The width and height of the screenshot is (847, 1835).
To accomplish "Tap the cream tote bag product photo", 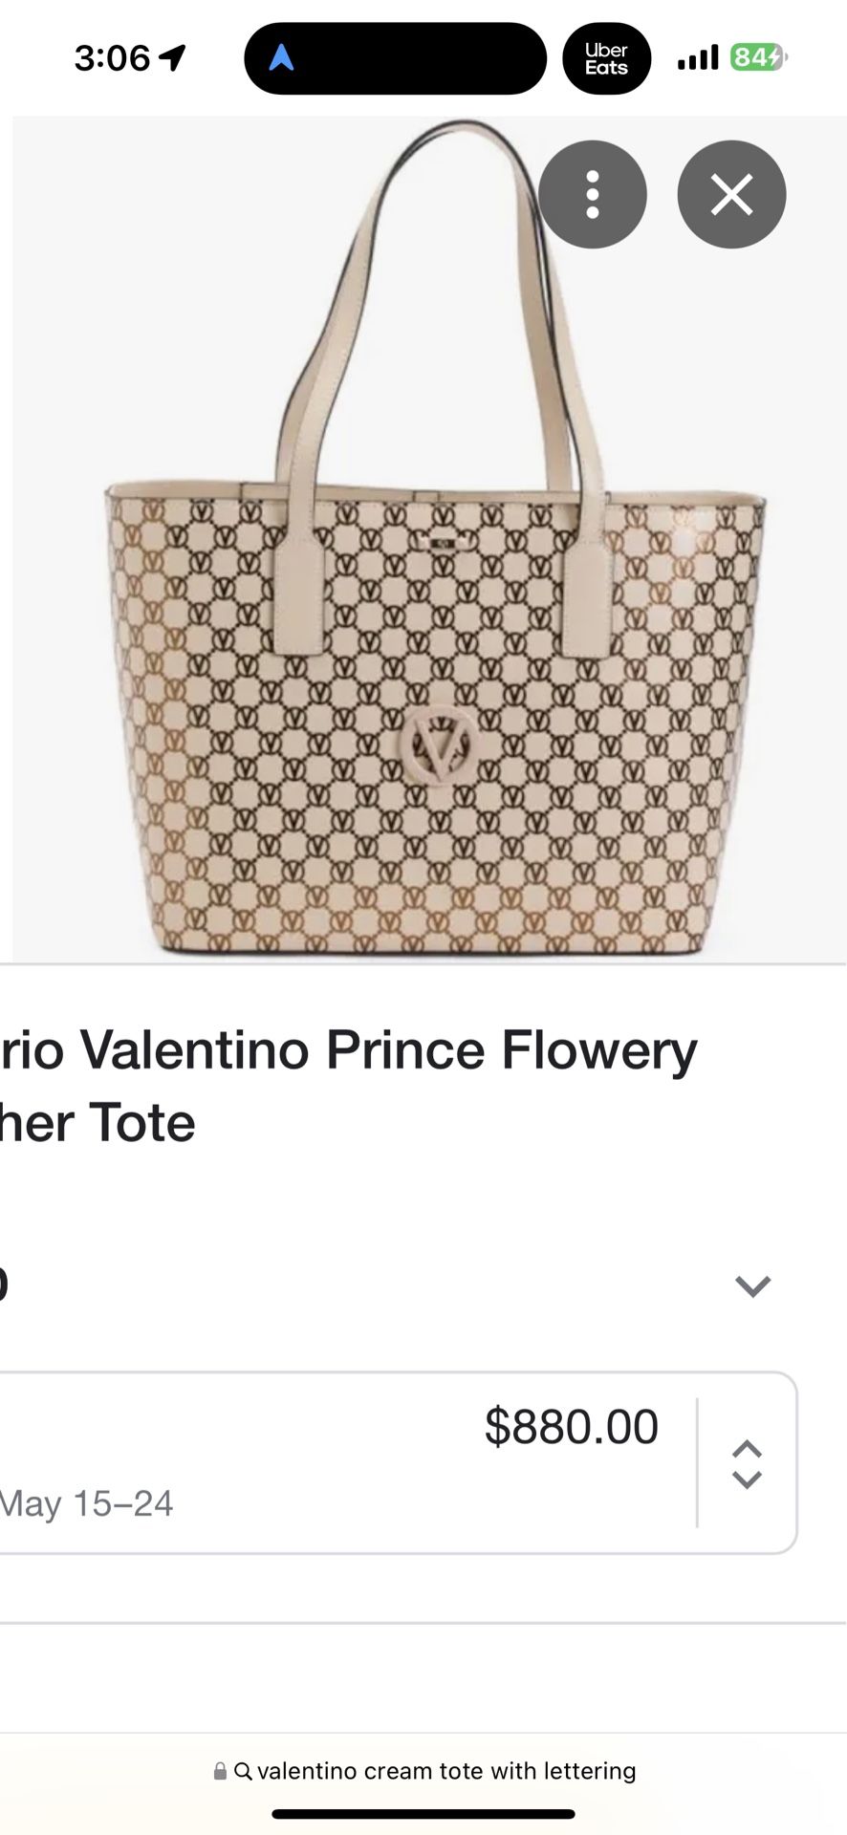I will point(435,573).
